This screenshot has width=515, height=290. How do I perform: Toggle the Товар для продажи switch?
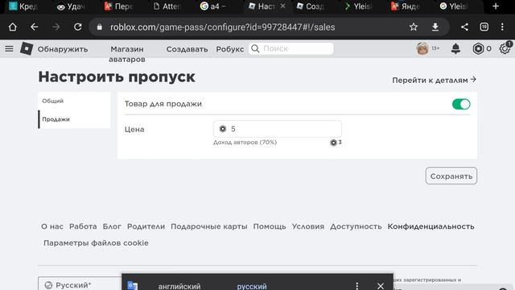coord(461,104)
